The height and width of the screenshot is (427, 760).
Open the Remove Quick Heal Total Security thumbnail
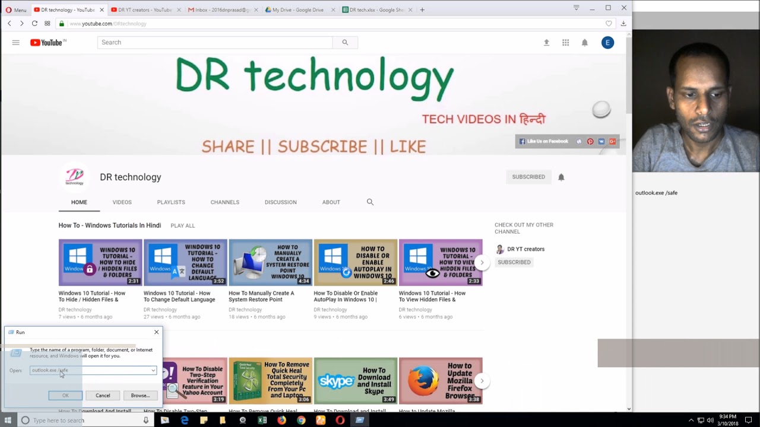pyautogui.click(x=270, y=381)
